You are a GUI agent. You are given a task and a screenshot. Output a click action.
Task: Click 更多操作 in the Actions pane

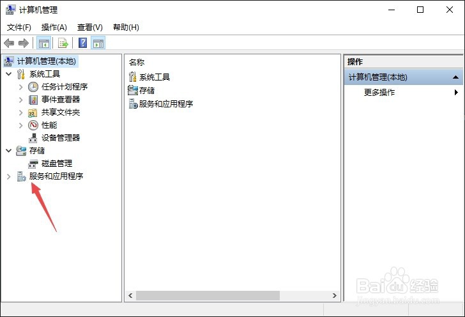point(379,92)
